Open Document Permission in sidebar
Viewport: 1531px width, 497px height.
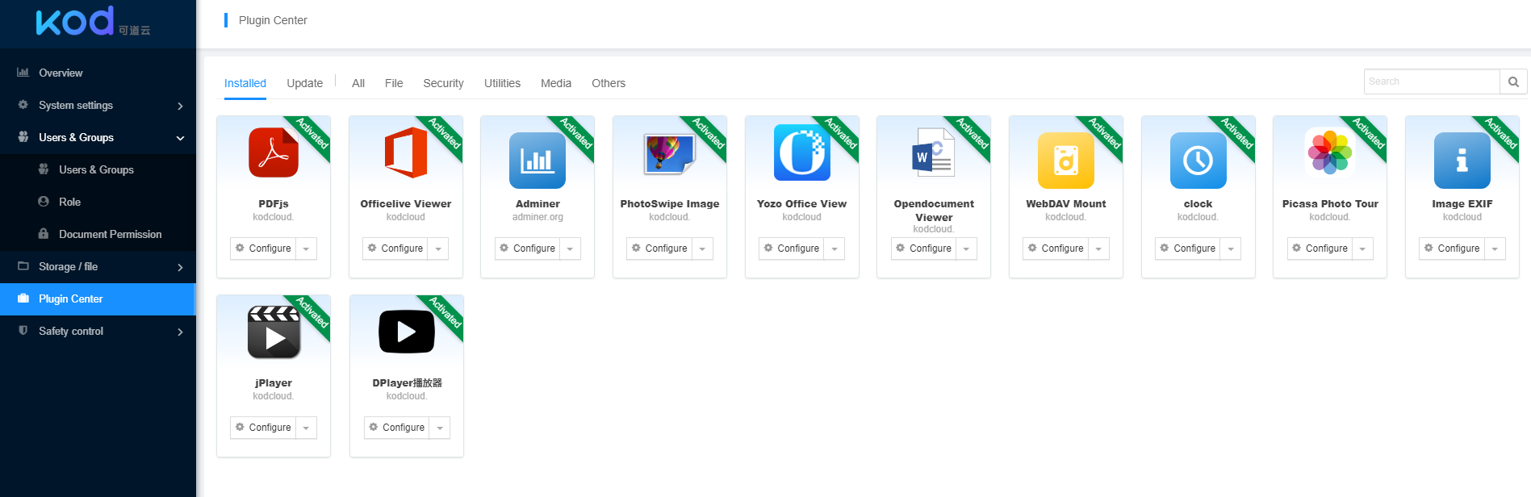110,234
